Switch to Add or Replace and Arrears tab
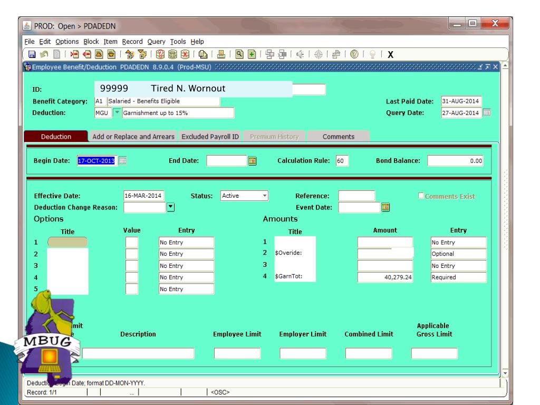The height and width of the screenshot is (405, 540). [133, 137]
